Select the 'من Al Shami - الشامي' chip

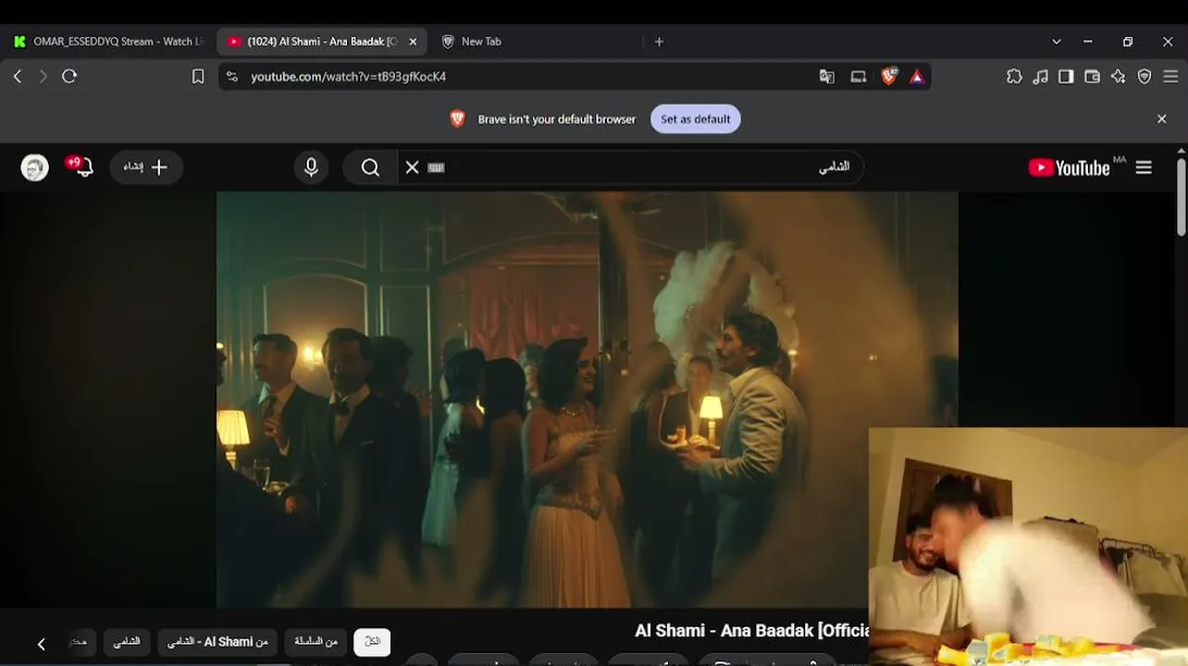click(x=217, y=642)
